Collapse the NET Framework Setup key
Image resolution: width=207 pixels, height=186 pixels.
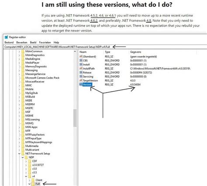point(19,154)
